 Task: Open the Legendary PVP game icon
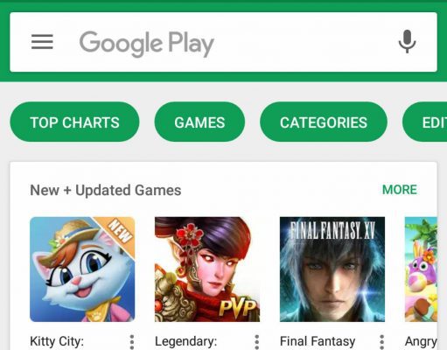pos(207,269)
